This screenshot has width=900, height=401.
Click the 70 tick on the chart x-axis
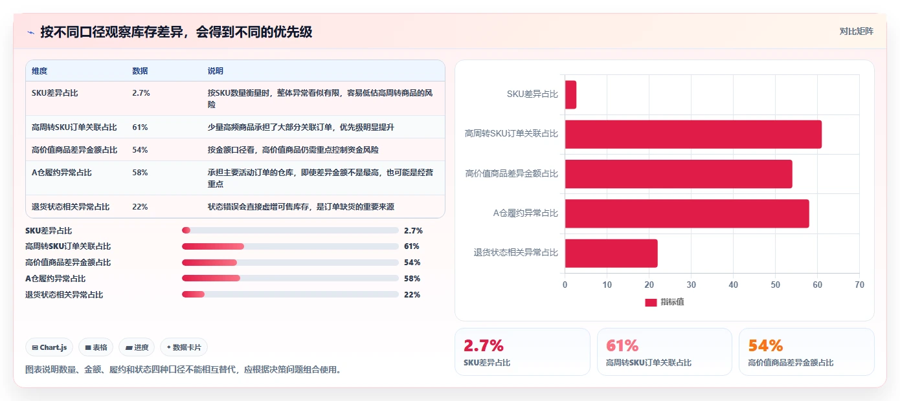click(x=859, y=285)
